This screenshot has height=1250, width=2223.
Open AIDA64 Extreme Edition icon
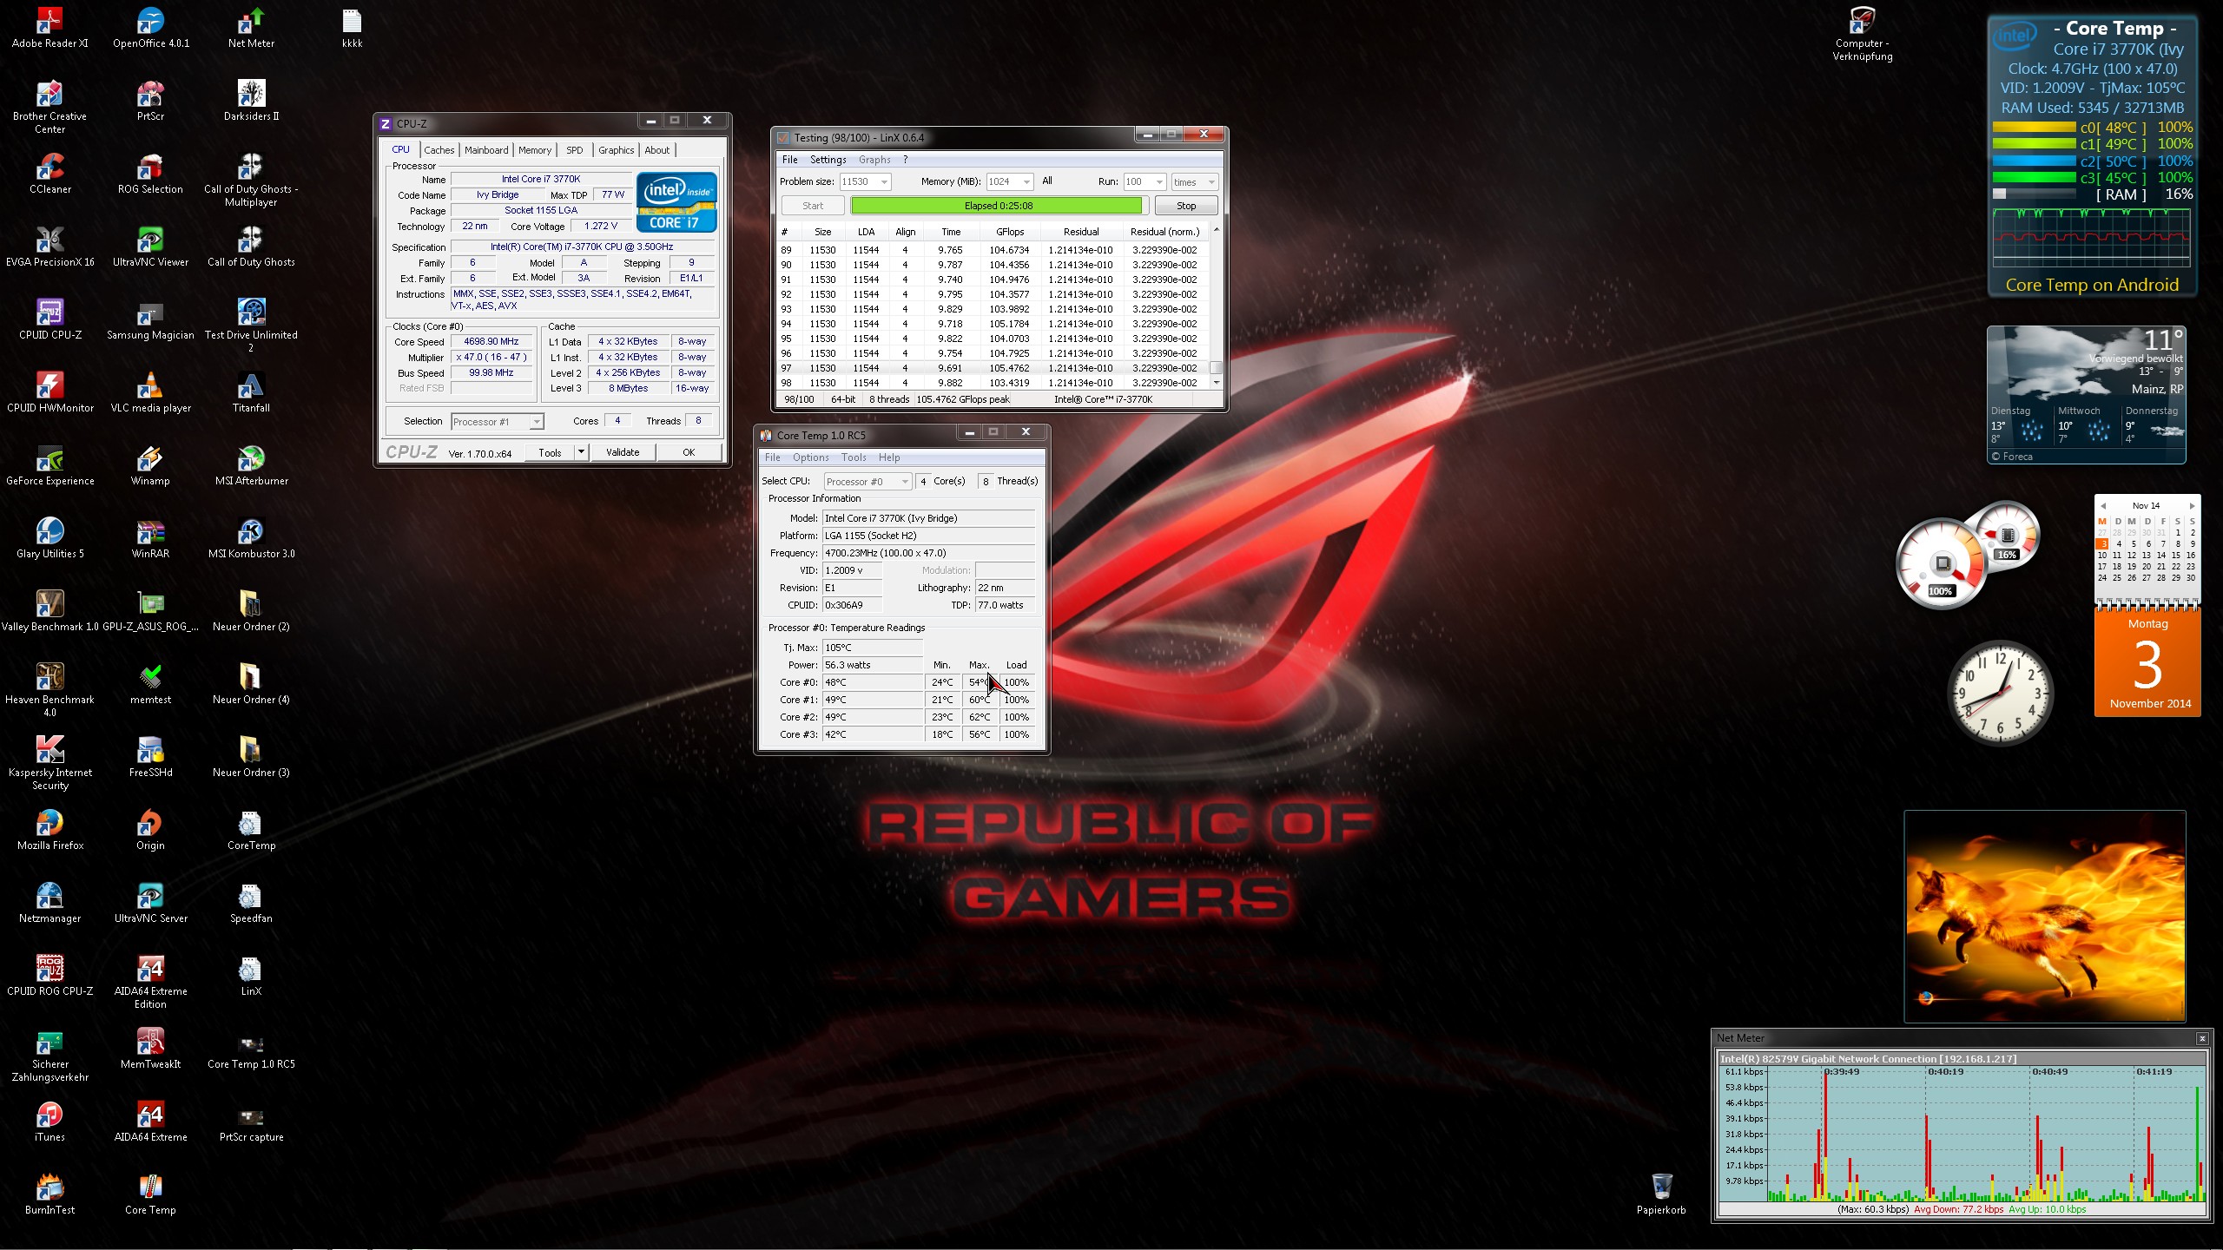150,981
